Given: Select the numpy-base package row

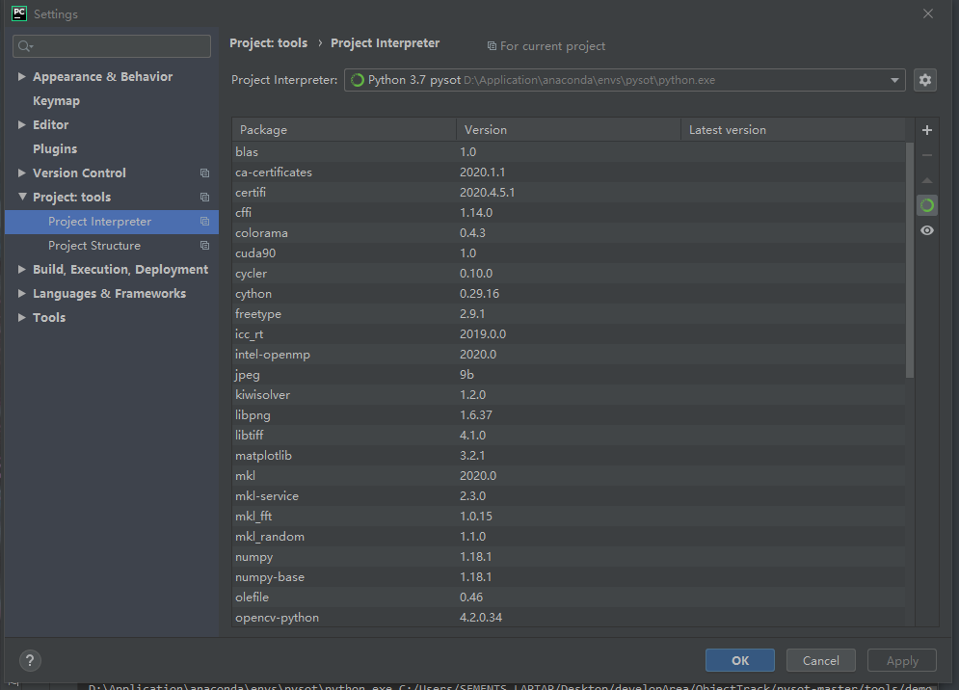Looking at the screenshot, I should coord(569,577).
